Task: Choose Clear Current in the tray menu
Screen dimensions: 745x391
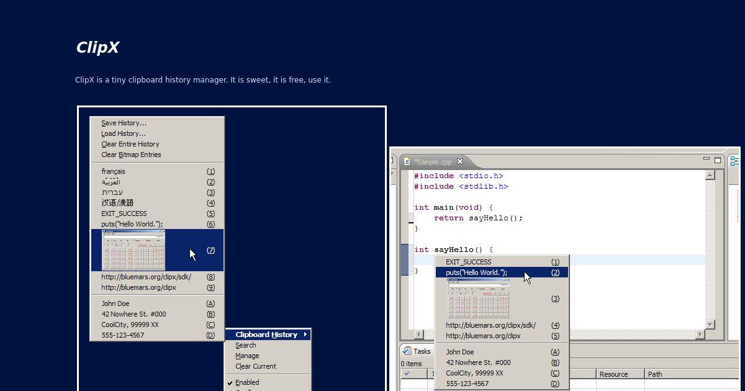Action: coord(268,366)
